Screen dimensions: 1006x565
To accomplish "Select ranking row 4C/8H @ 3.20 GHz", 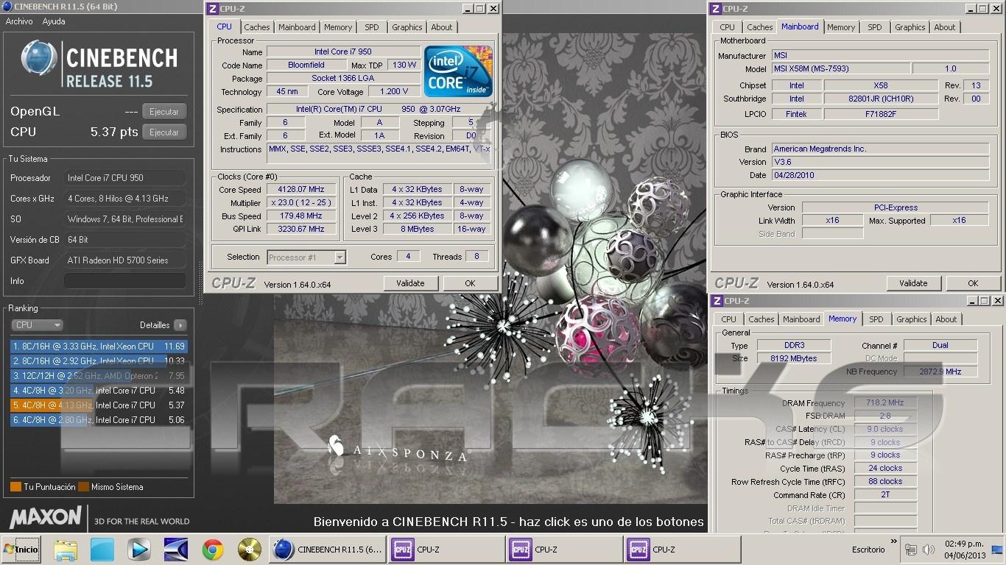I will click(x=99, y=391).
